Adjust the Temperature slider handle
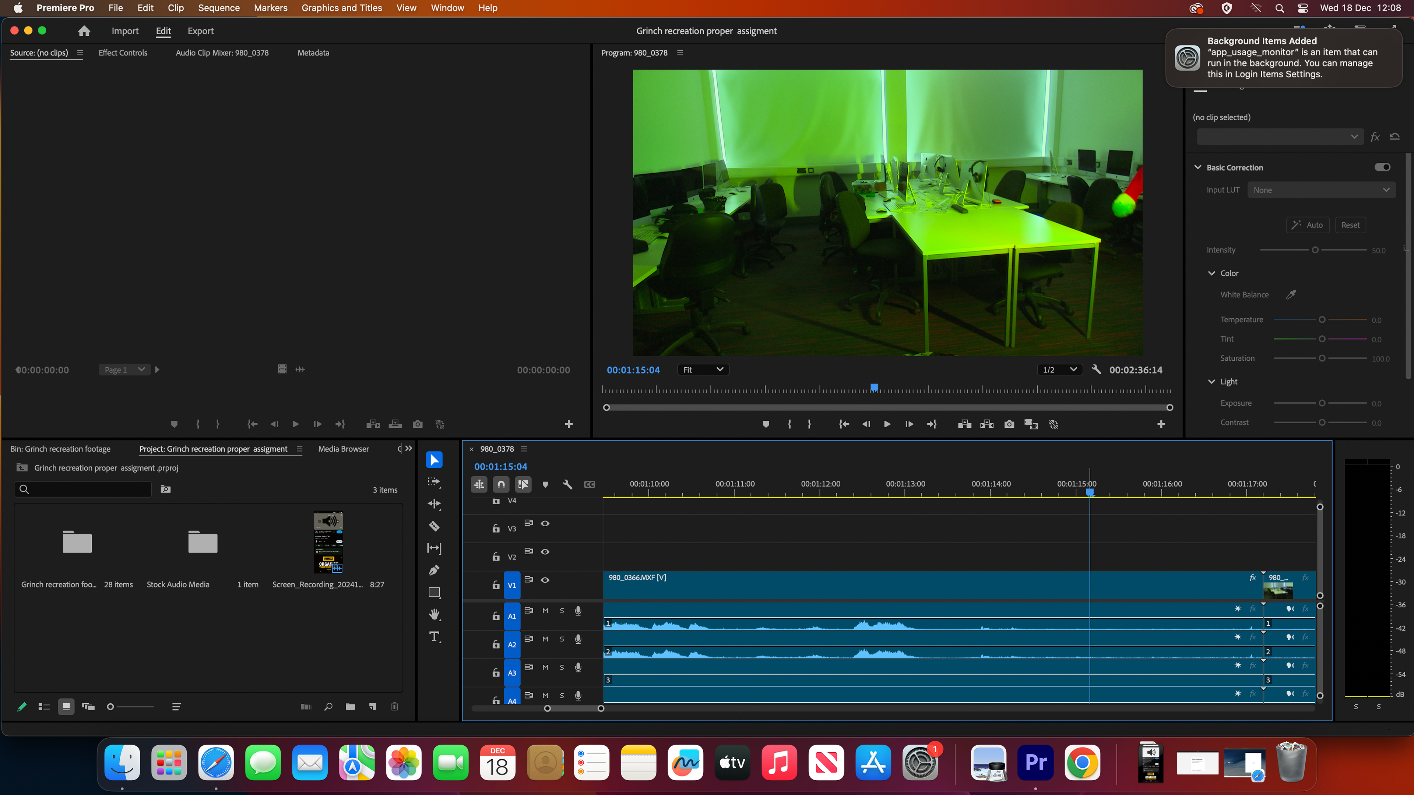 click(x=1322, y=320)
